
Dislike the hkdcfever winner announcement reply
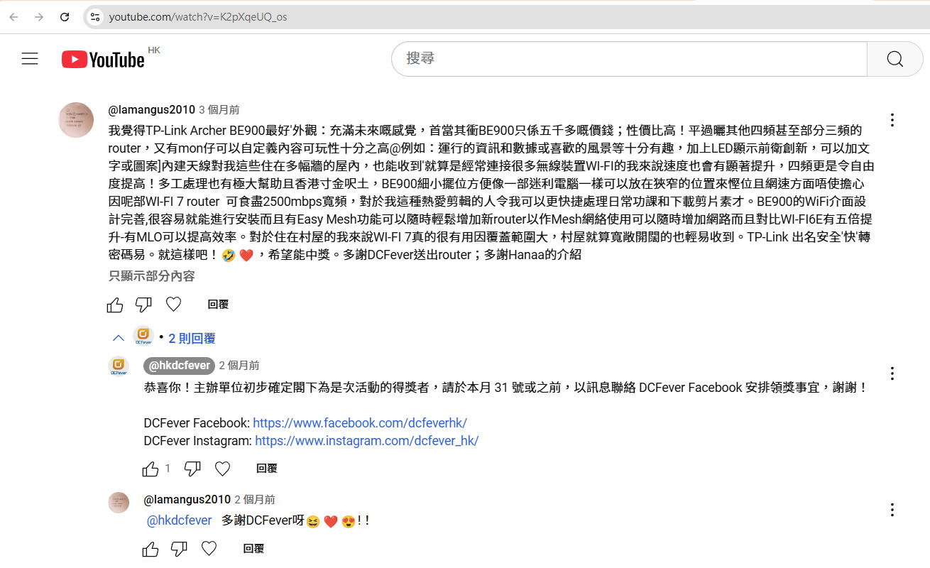coord(192,469)
